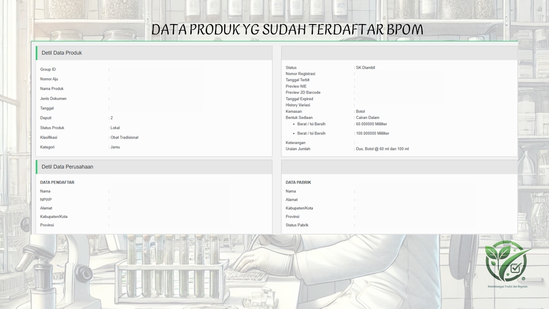Click the History Variasi label
The image size is (549, 309).
pos(299,105)
